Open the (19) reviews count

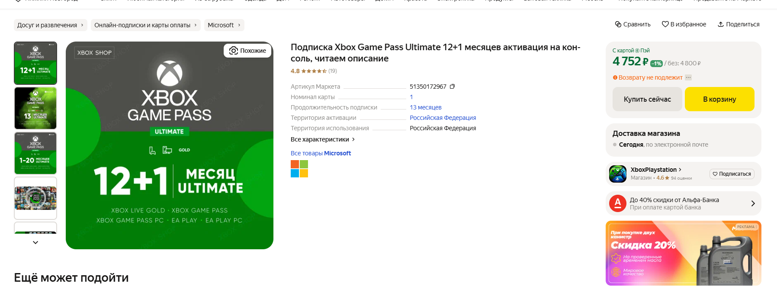pos(332,71)
